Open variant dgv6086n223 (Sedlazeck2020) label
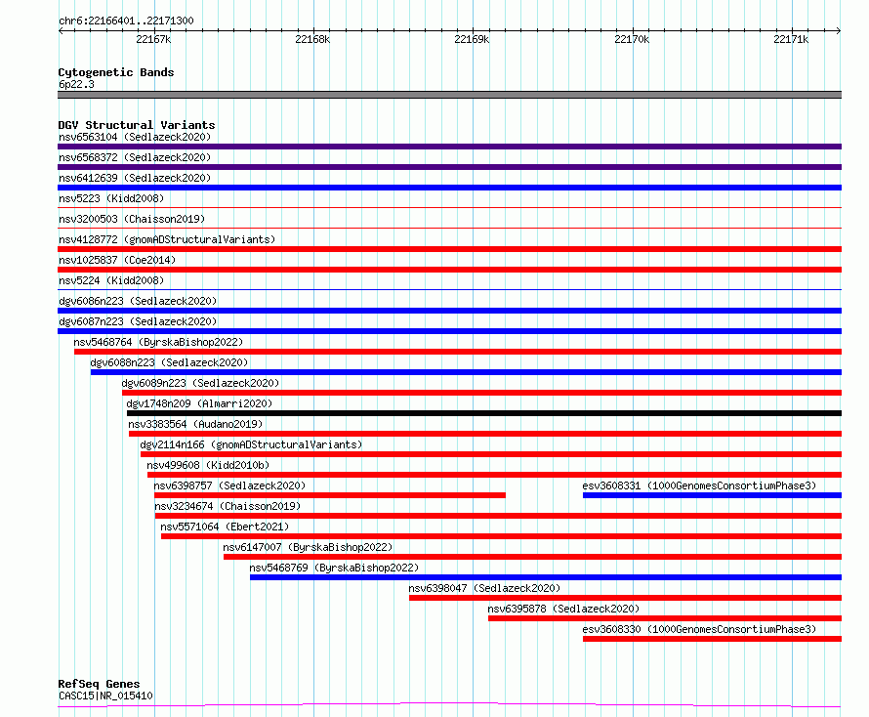The image size is (869, 717). coord(138,301)
